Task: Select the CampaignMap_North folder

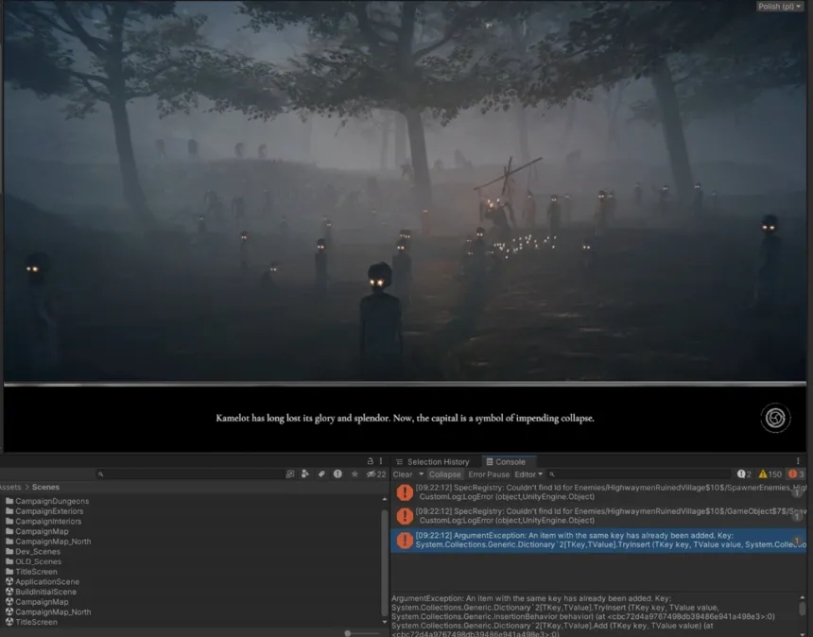Action: coord(48,542)
